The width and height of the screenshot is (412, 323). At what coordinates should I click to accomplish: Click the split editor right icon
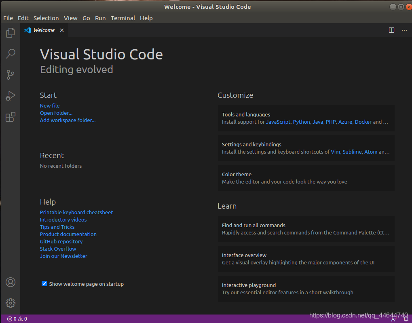tap(391, 30)
